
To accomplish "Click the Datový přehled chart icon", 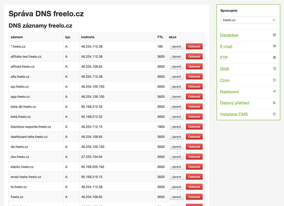I will pyautogui.click(x=275, y=102).
